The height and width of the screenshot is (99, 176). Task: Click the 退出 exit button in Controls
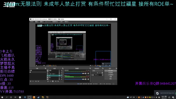pyautogui.click(x=111, y=79)
